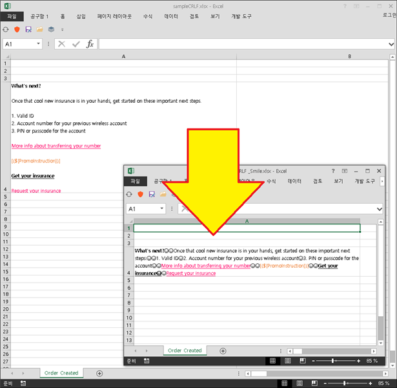Click 'Request your insurance' link in back window
This screenshot has height=388, width=397.
[36, 191]
